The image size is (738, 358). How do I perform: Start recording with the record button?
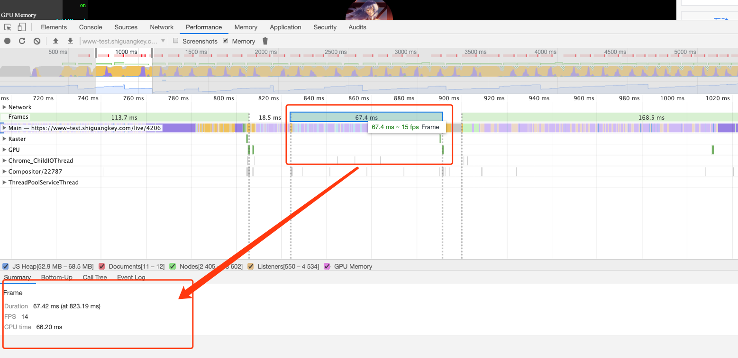[8, 41]
